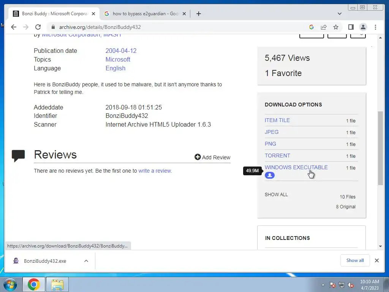Open the Chrome three-dot menu
This screenshot has width=389, height=292.
click(375, 27)
